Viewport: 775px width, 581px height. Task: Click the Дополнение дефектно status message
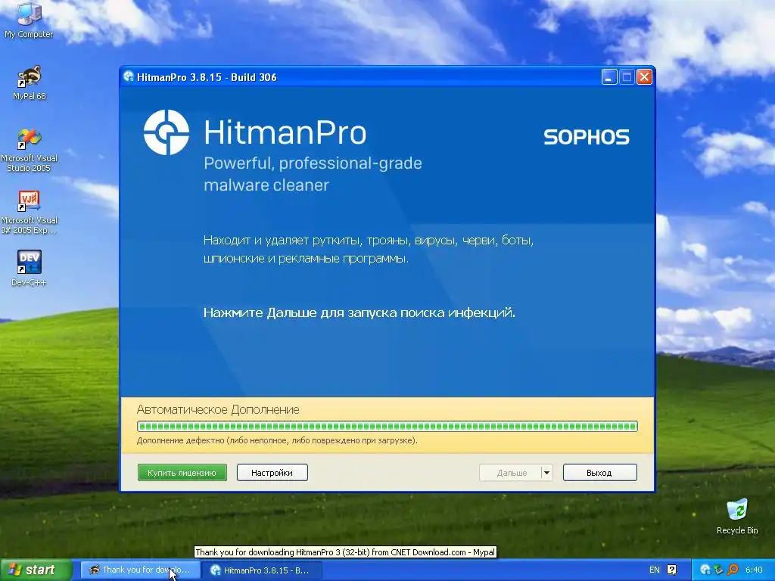[277, 440]
